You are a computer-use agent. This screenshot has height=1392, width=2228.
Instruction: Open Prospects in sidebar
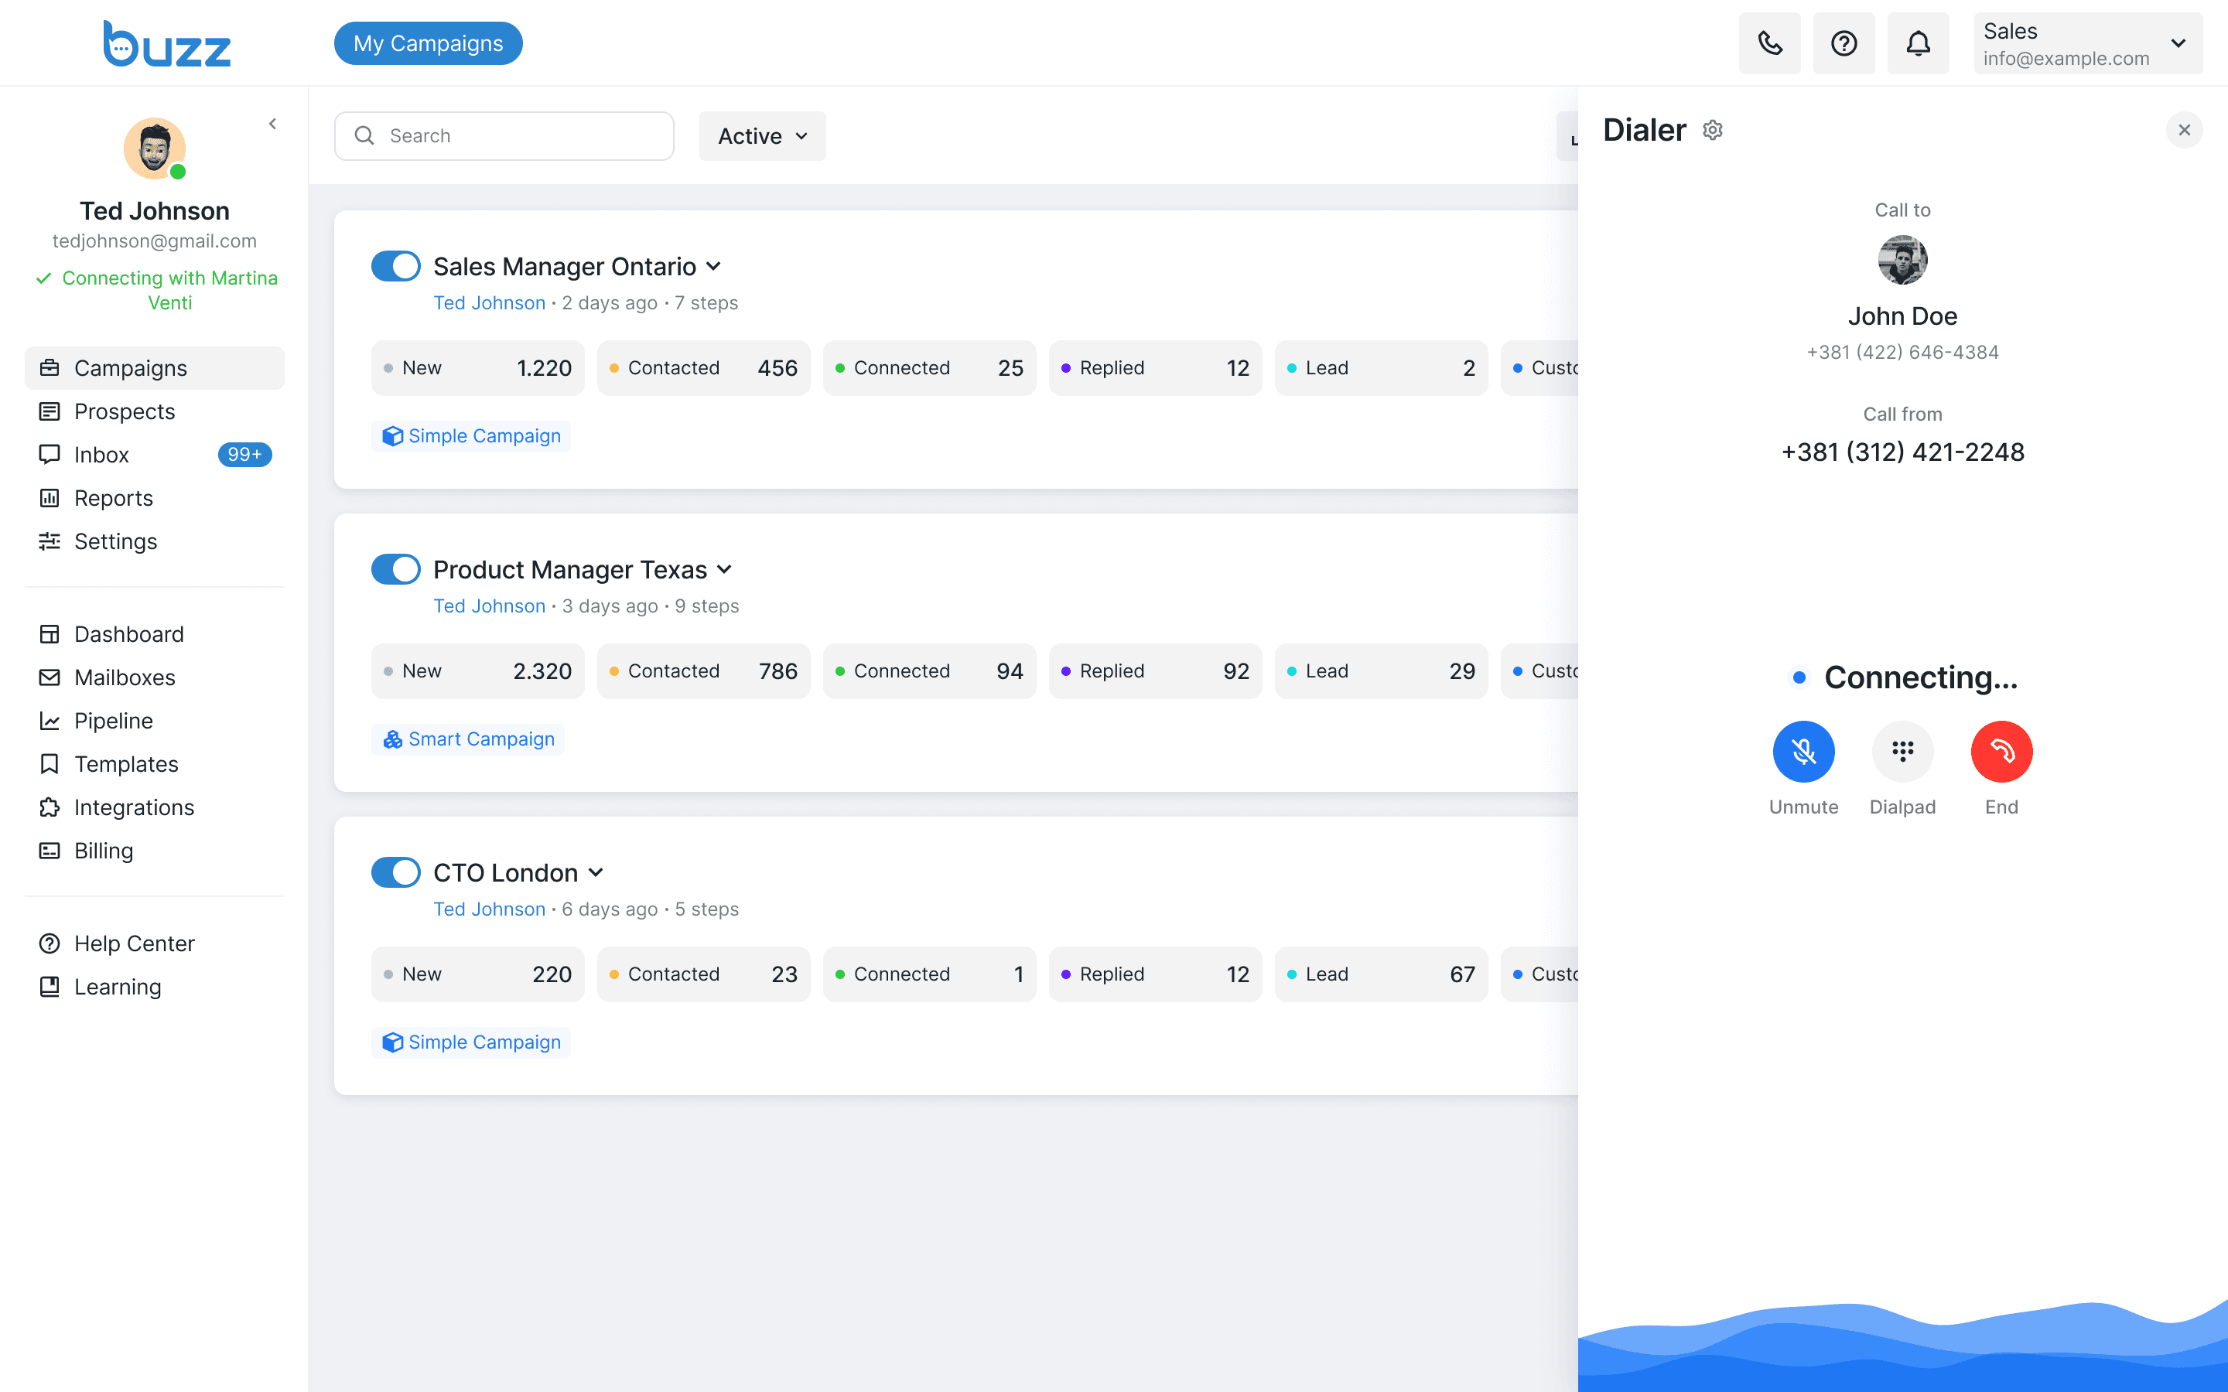pyautogui.click(x=155, y=411)
